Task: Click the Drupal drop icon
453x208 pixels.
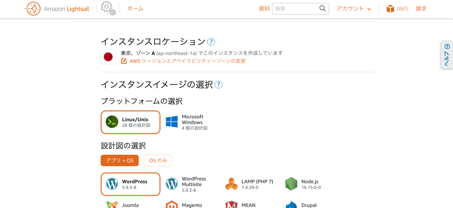Action: (x=291, y=204)
